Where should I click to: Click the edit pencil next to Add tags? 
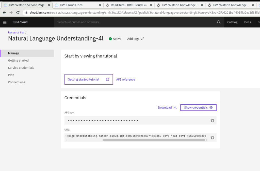[x=142, y=39]
